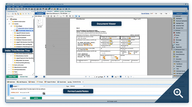The width and height of the screenshot is (192, 107).
Task: Click the Index Tree horizontal scrollbar
Action: [16, 75]
